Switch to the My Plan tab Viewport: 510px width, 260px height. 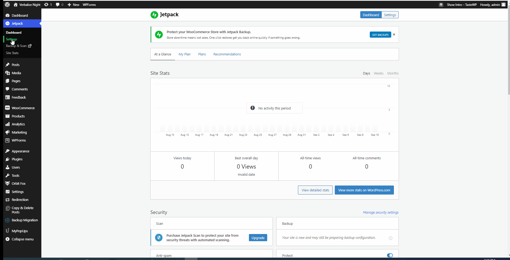pyautogui.click(x=184, y=54)
